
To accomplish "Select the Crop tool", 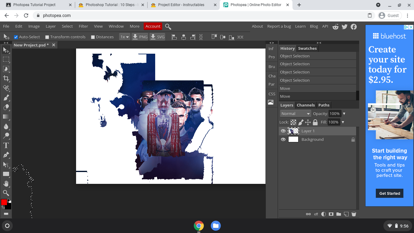I will pyautogui.click(x=6, y=79).
